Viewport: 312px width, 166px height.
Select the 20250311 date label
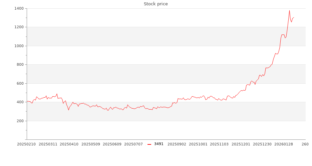click(x=48, y=144)
